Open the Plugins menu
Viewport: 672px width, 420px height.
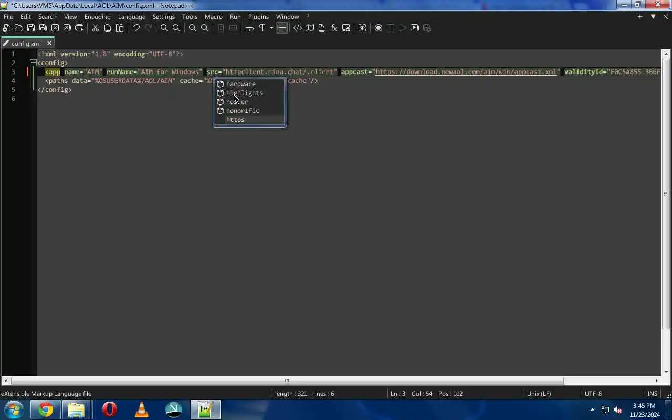coord(258,16)
